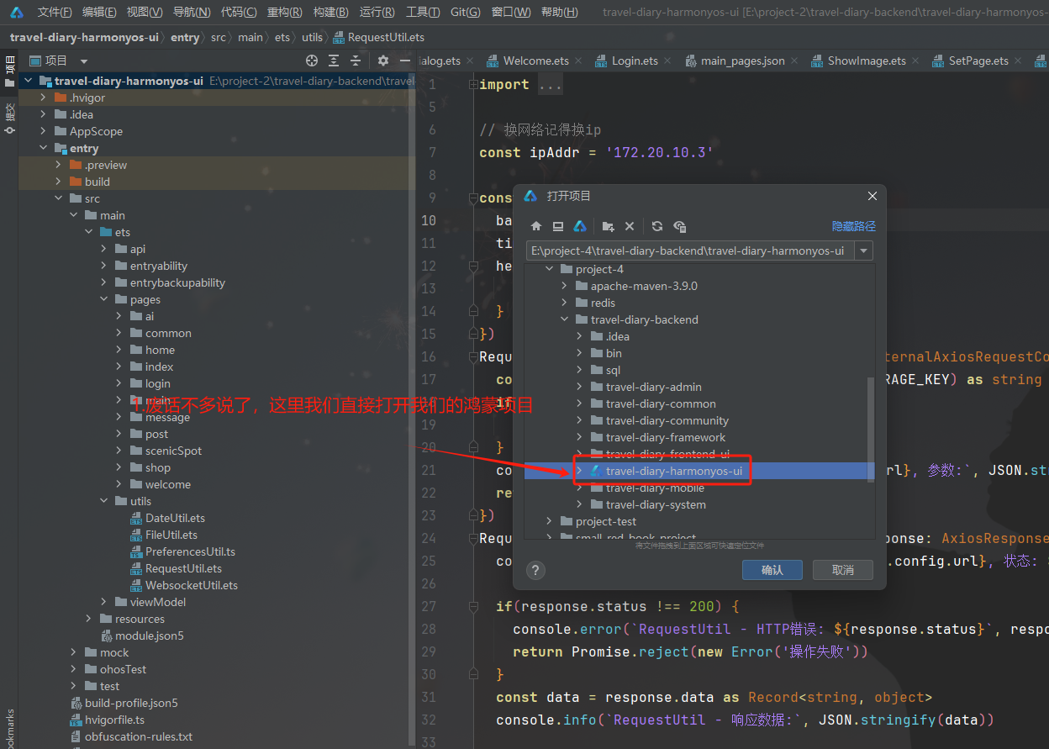Open the 构建(B) menu

tap(330, 12)
